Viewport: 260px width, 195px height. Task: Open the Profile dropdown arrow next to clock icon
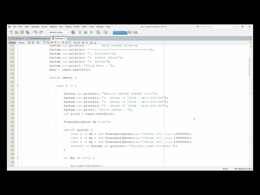pyautogui.click(x=108, y=32)
